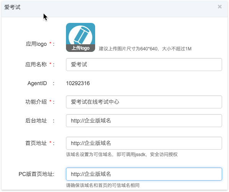Click the 上传logo upload overlay
Viewport: 229px width, 192px height.
pos(81,48)
